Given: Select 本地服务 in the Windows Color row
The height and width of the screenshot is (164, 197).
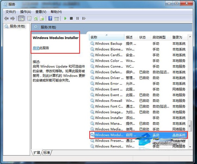Looking at the screenshot, I should tap(179, 61).
